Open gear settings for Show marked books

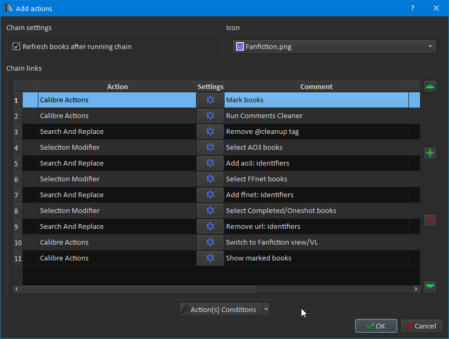210,258
